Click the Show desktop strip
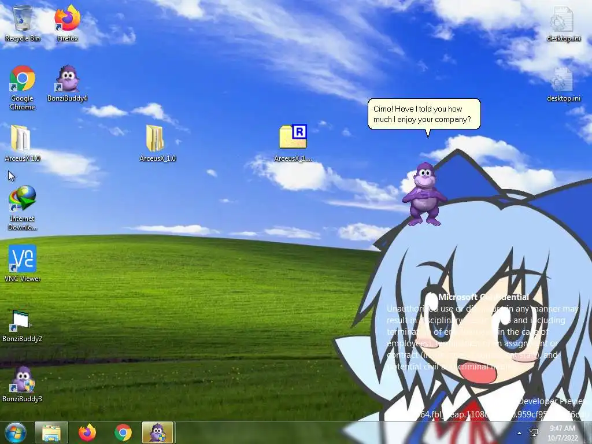592x444 pixels. [589, 432]
